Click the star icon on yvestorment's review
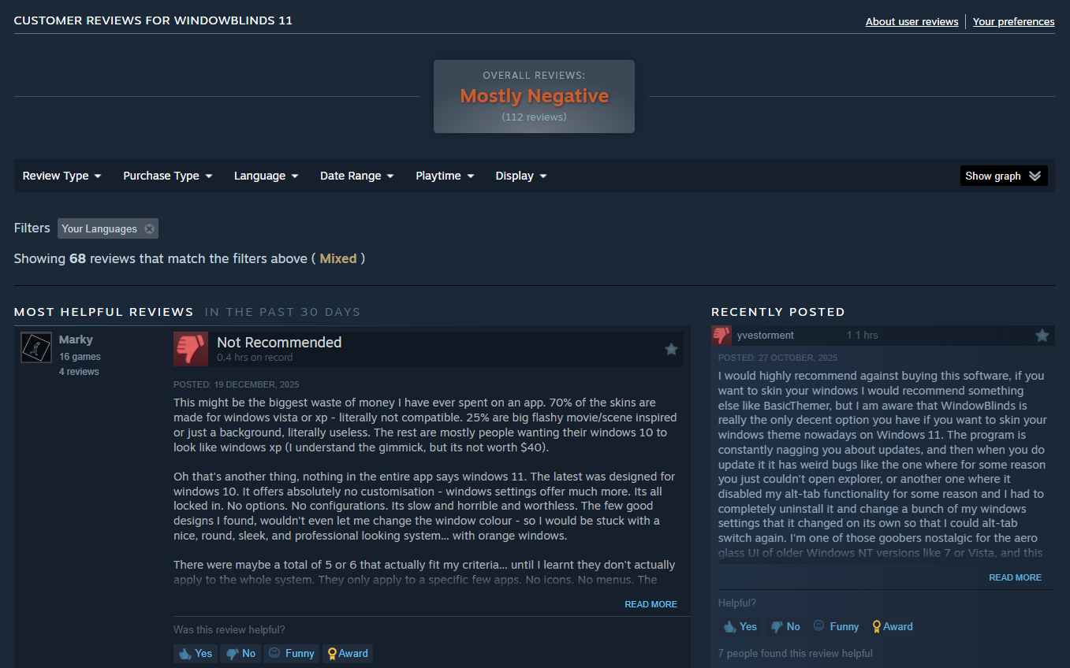 coord(1042,336)
